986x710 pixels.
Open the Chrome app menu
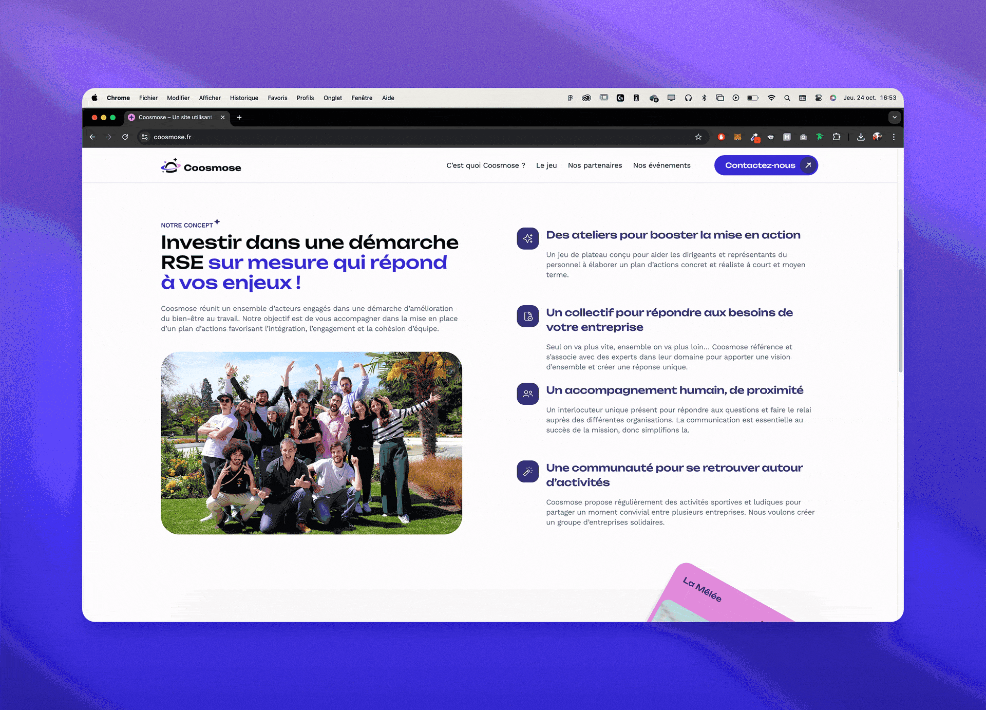tap(118, 98)
